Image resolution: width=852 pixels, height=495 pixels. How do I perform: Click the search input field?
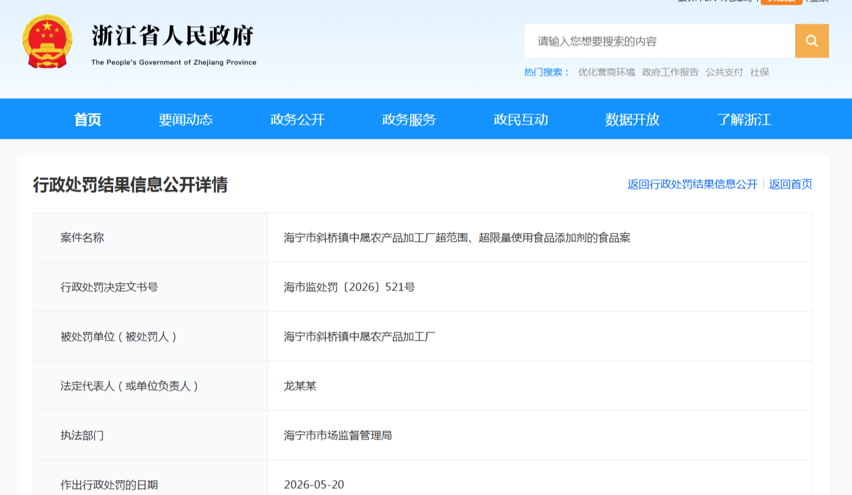(659, 41)
